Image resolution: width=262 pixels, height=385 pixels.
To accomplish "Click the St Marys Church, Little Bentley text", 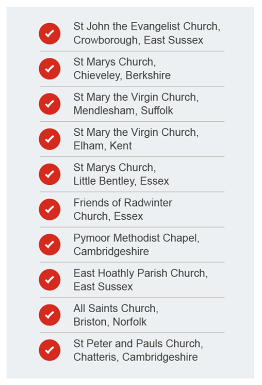I will tap(121, 174).
